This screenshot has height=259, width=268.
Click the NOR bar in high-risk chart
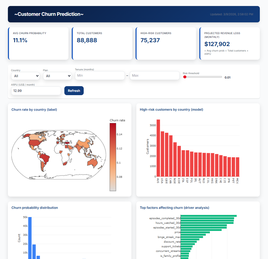175,159
